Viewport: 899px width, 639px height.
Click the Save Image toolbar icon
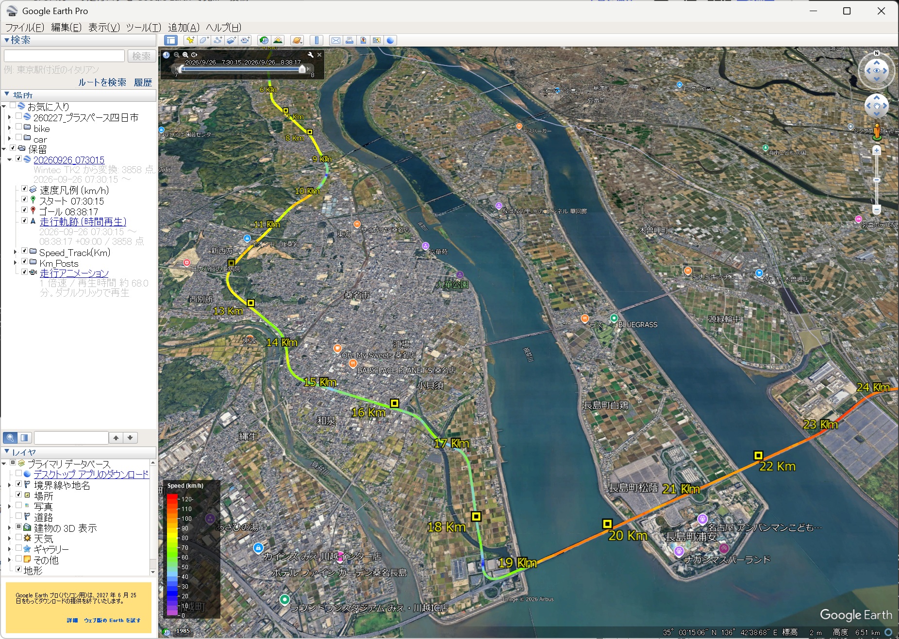pyautogui.click(x=363, y=40)
